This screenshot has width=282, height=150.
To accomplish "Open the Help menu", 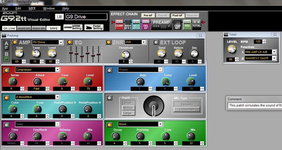I will [66, 8].
